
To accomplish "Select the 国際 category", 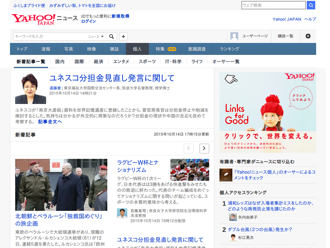I will pyautogui.click(x=79, y=62).
